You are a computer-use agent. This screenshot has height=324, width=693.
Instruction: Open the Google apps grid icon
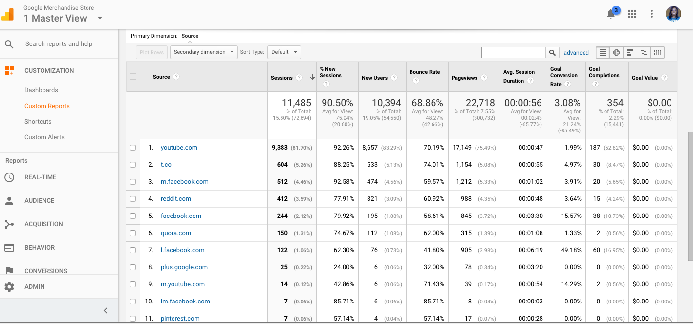point(632,14)
